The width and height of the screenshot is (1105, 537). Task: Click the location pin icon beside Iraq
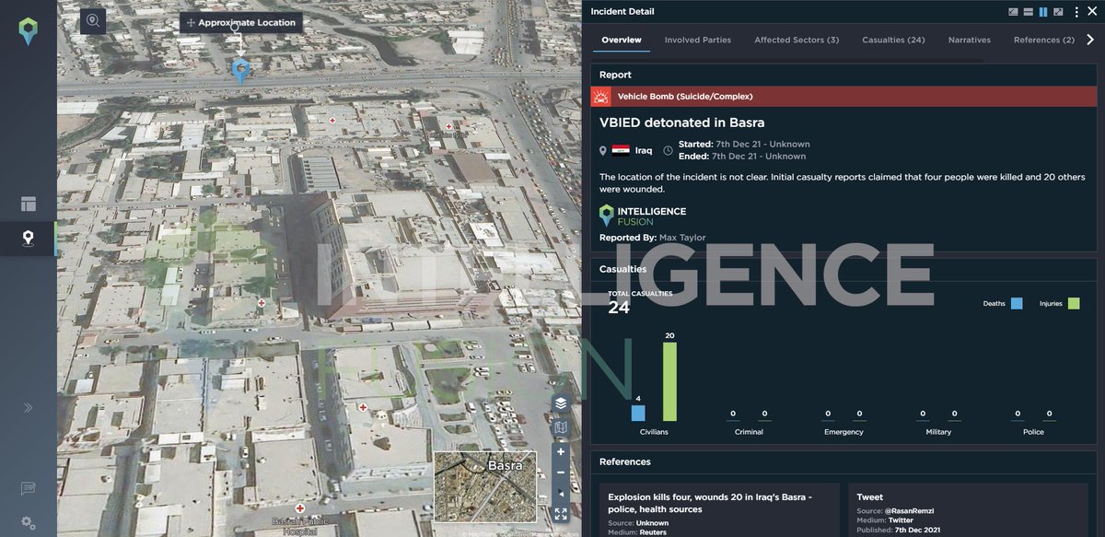[x=603, y=150]
